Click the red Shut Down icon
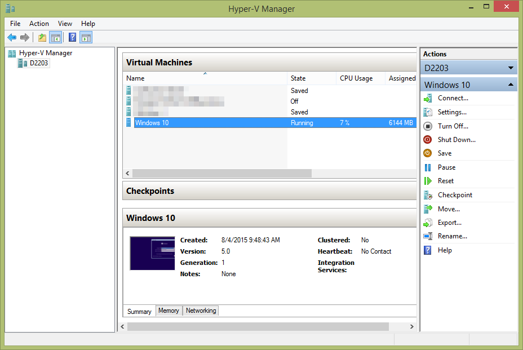This screenshot has width=523, height=350. [x=428, y=139]
